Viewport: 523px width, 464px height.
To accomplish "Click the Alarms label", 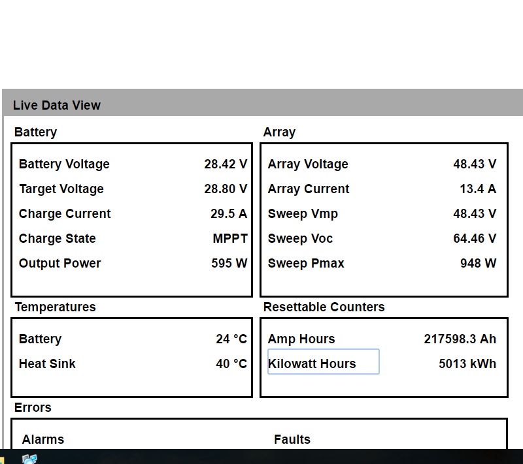I will pos(43,440).
